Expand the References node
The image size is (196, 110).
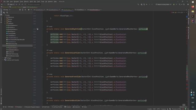point(5,17)
